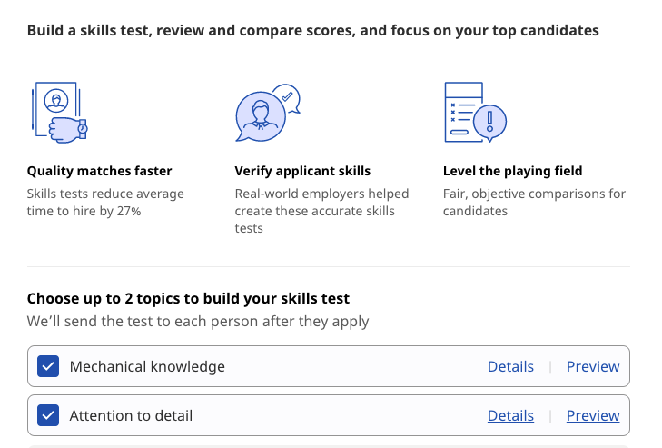This screenshot has width=662, height=448.
Task: Click the "Build a skills test" page heading
Action: [312, 31]
